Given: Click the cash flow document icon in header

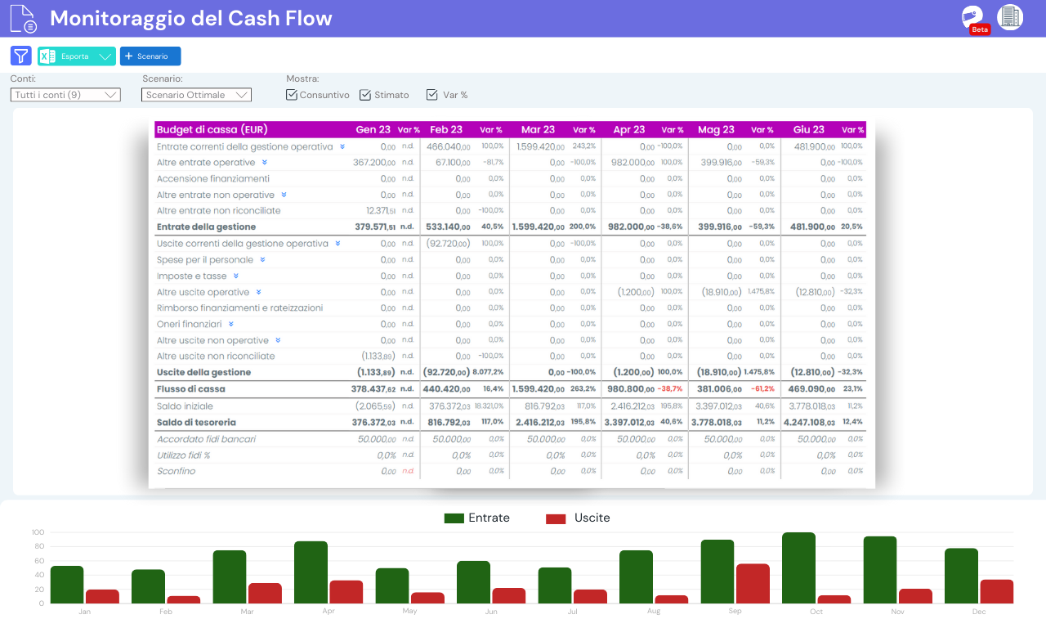Looking at the screenshot, I should (x=23, y=18).
